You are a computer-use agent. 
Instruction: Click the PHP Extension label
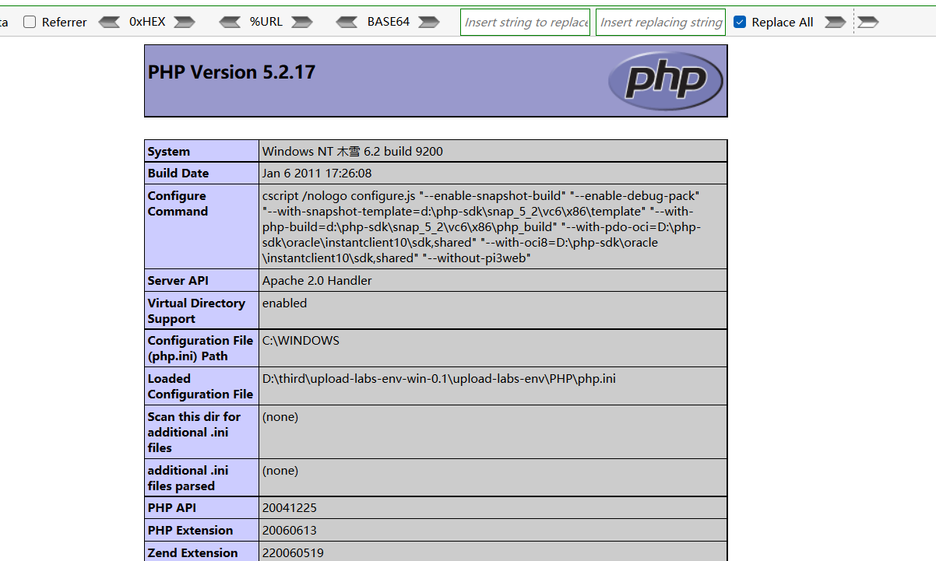[x=190, y=531]
